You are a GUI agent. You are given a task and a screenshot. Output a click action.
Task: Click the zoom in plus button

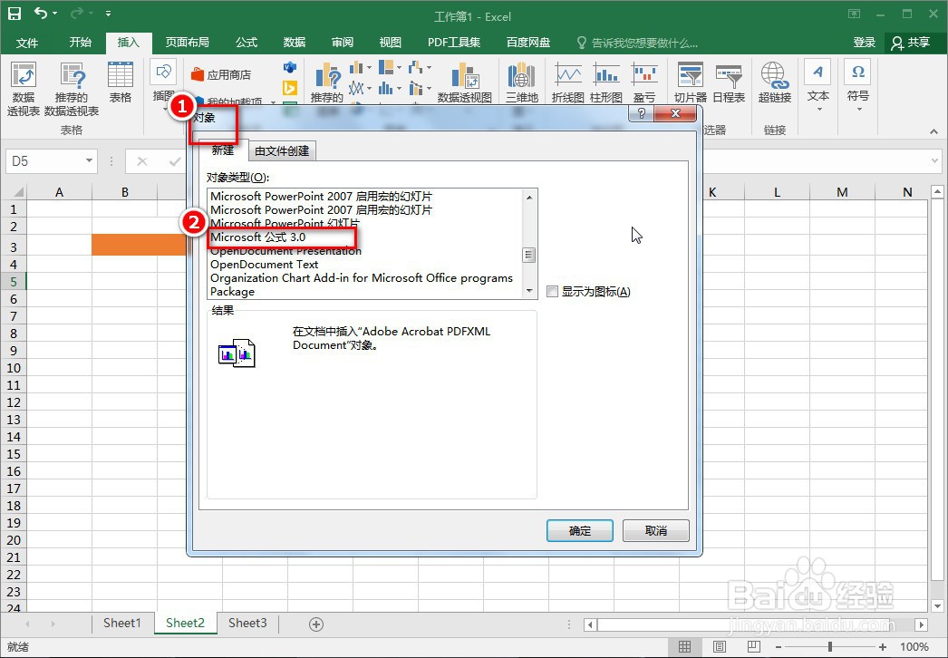pos(883,647)
